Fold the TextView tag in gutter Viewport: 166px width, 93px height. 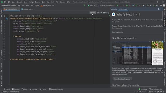9,36
